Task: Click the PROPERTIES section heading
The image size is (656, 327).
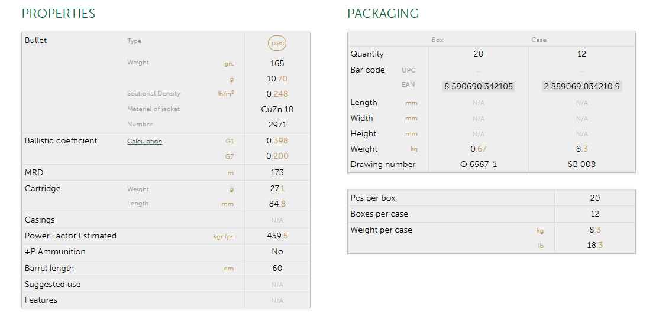Action: tap(58, 14)
